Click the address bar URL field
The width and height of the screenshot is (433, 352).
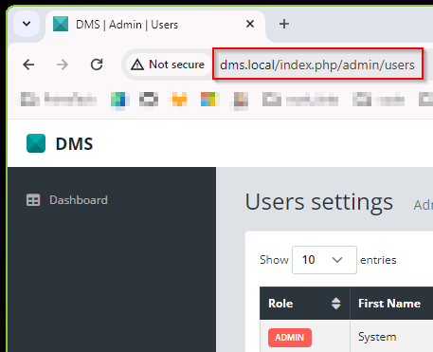coord(317,65)
